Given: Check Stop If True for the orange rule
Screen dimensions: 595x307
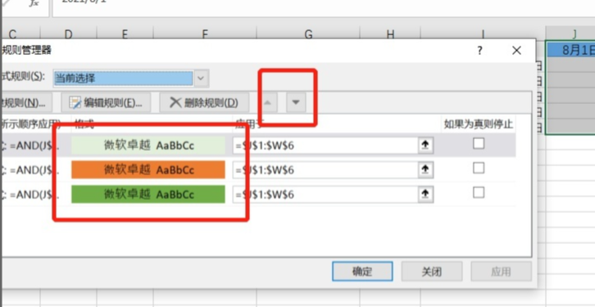Looking at the screenshot, I should (x=479, y=168).
